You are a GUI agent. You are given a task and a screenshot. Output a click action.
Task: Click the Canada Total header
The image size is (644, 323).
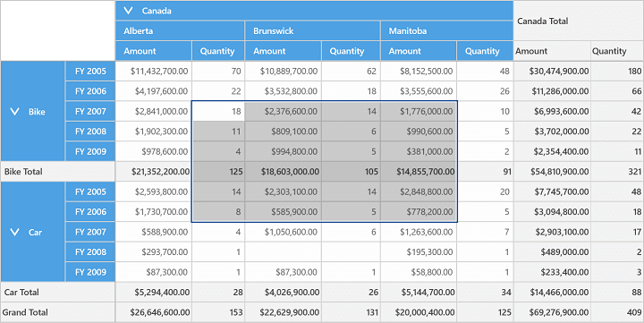coord(579,21)
